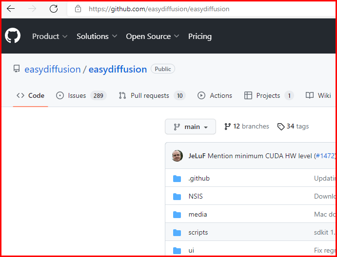Click the scripts folder icon
The width and height of the screenshot is (337, 257).
177,233
